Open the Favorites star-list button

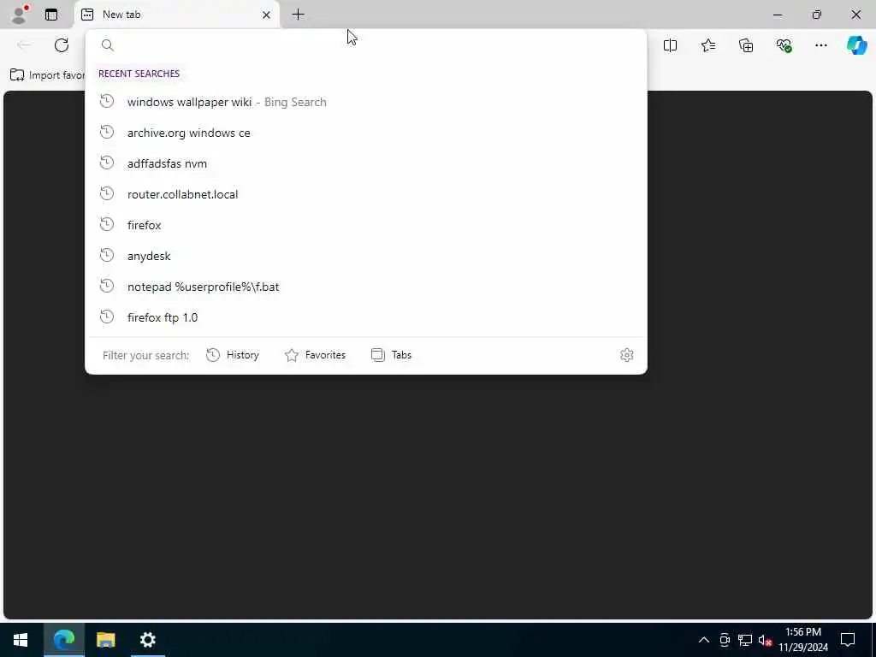(x=707, y=45)
